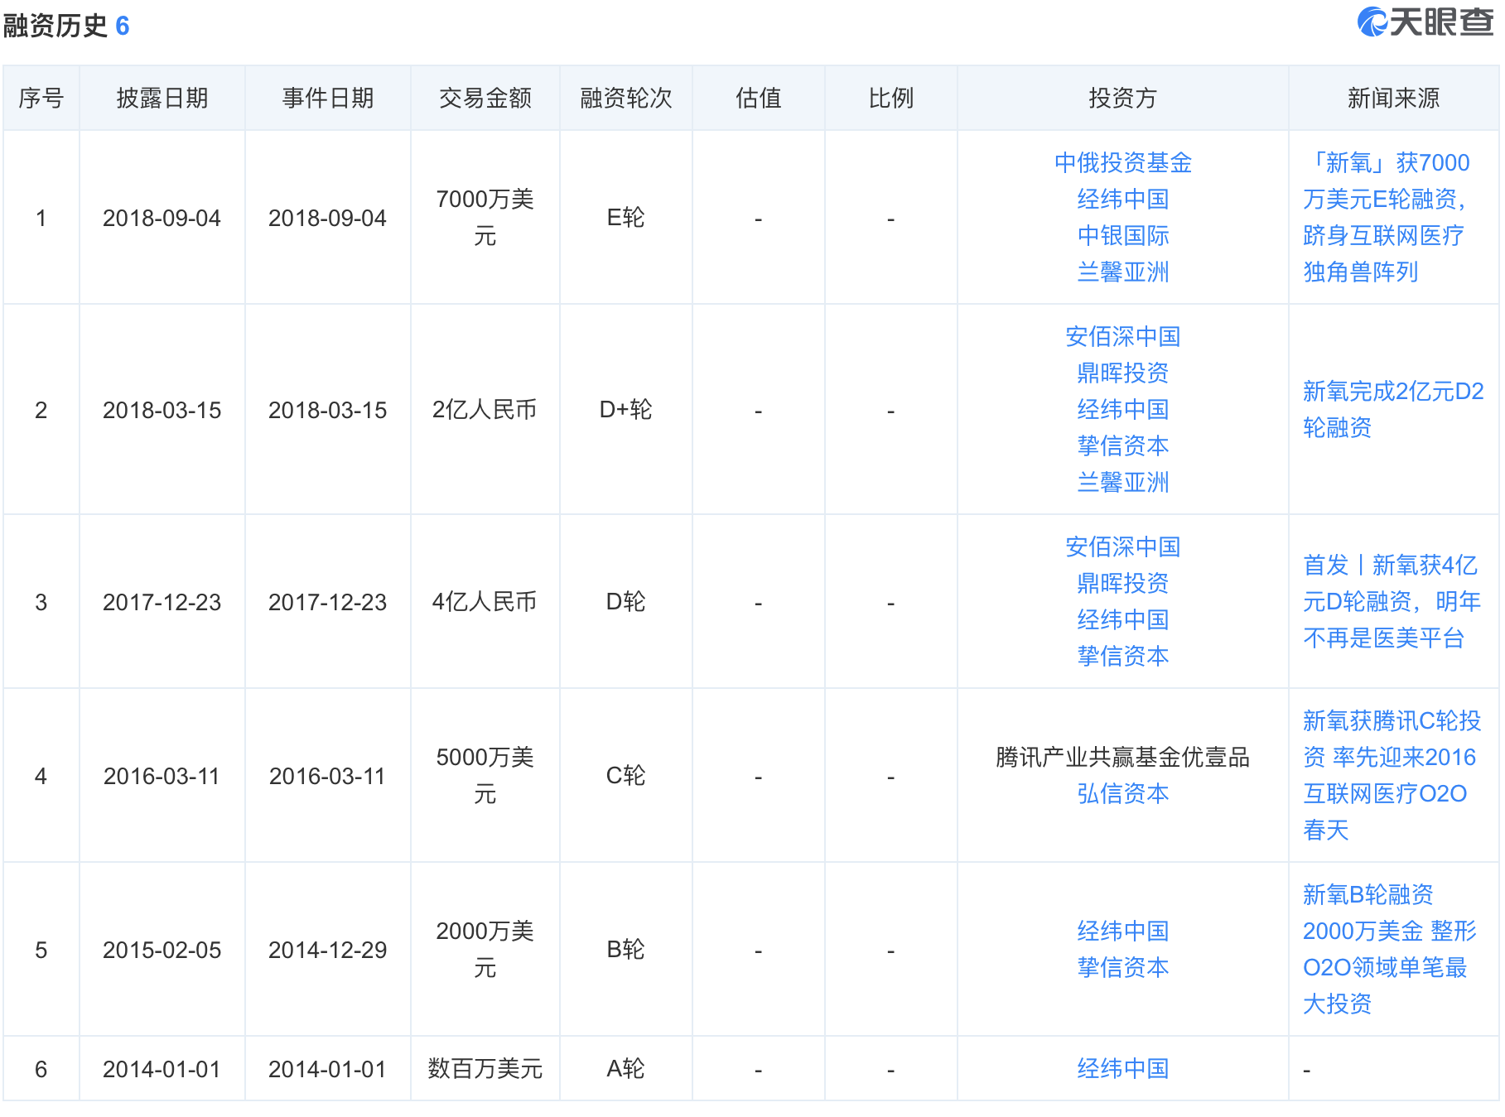Open news link 新氧完成2亿元D2轮融资

click(1388, 410)
